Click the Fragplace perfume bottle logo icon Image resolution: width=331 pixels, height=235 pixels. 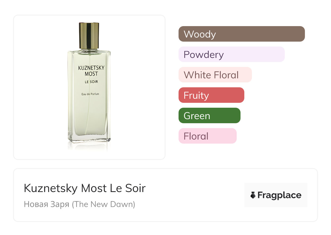coord(253,195)
